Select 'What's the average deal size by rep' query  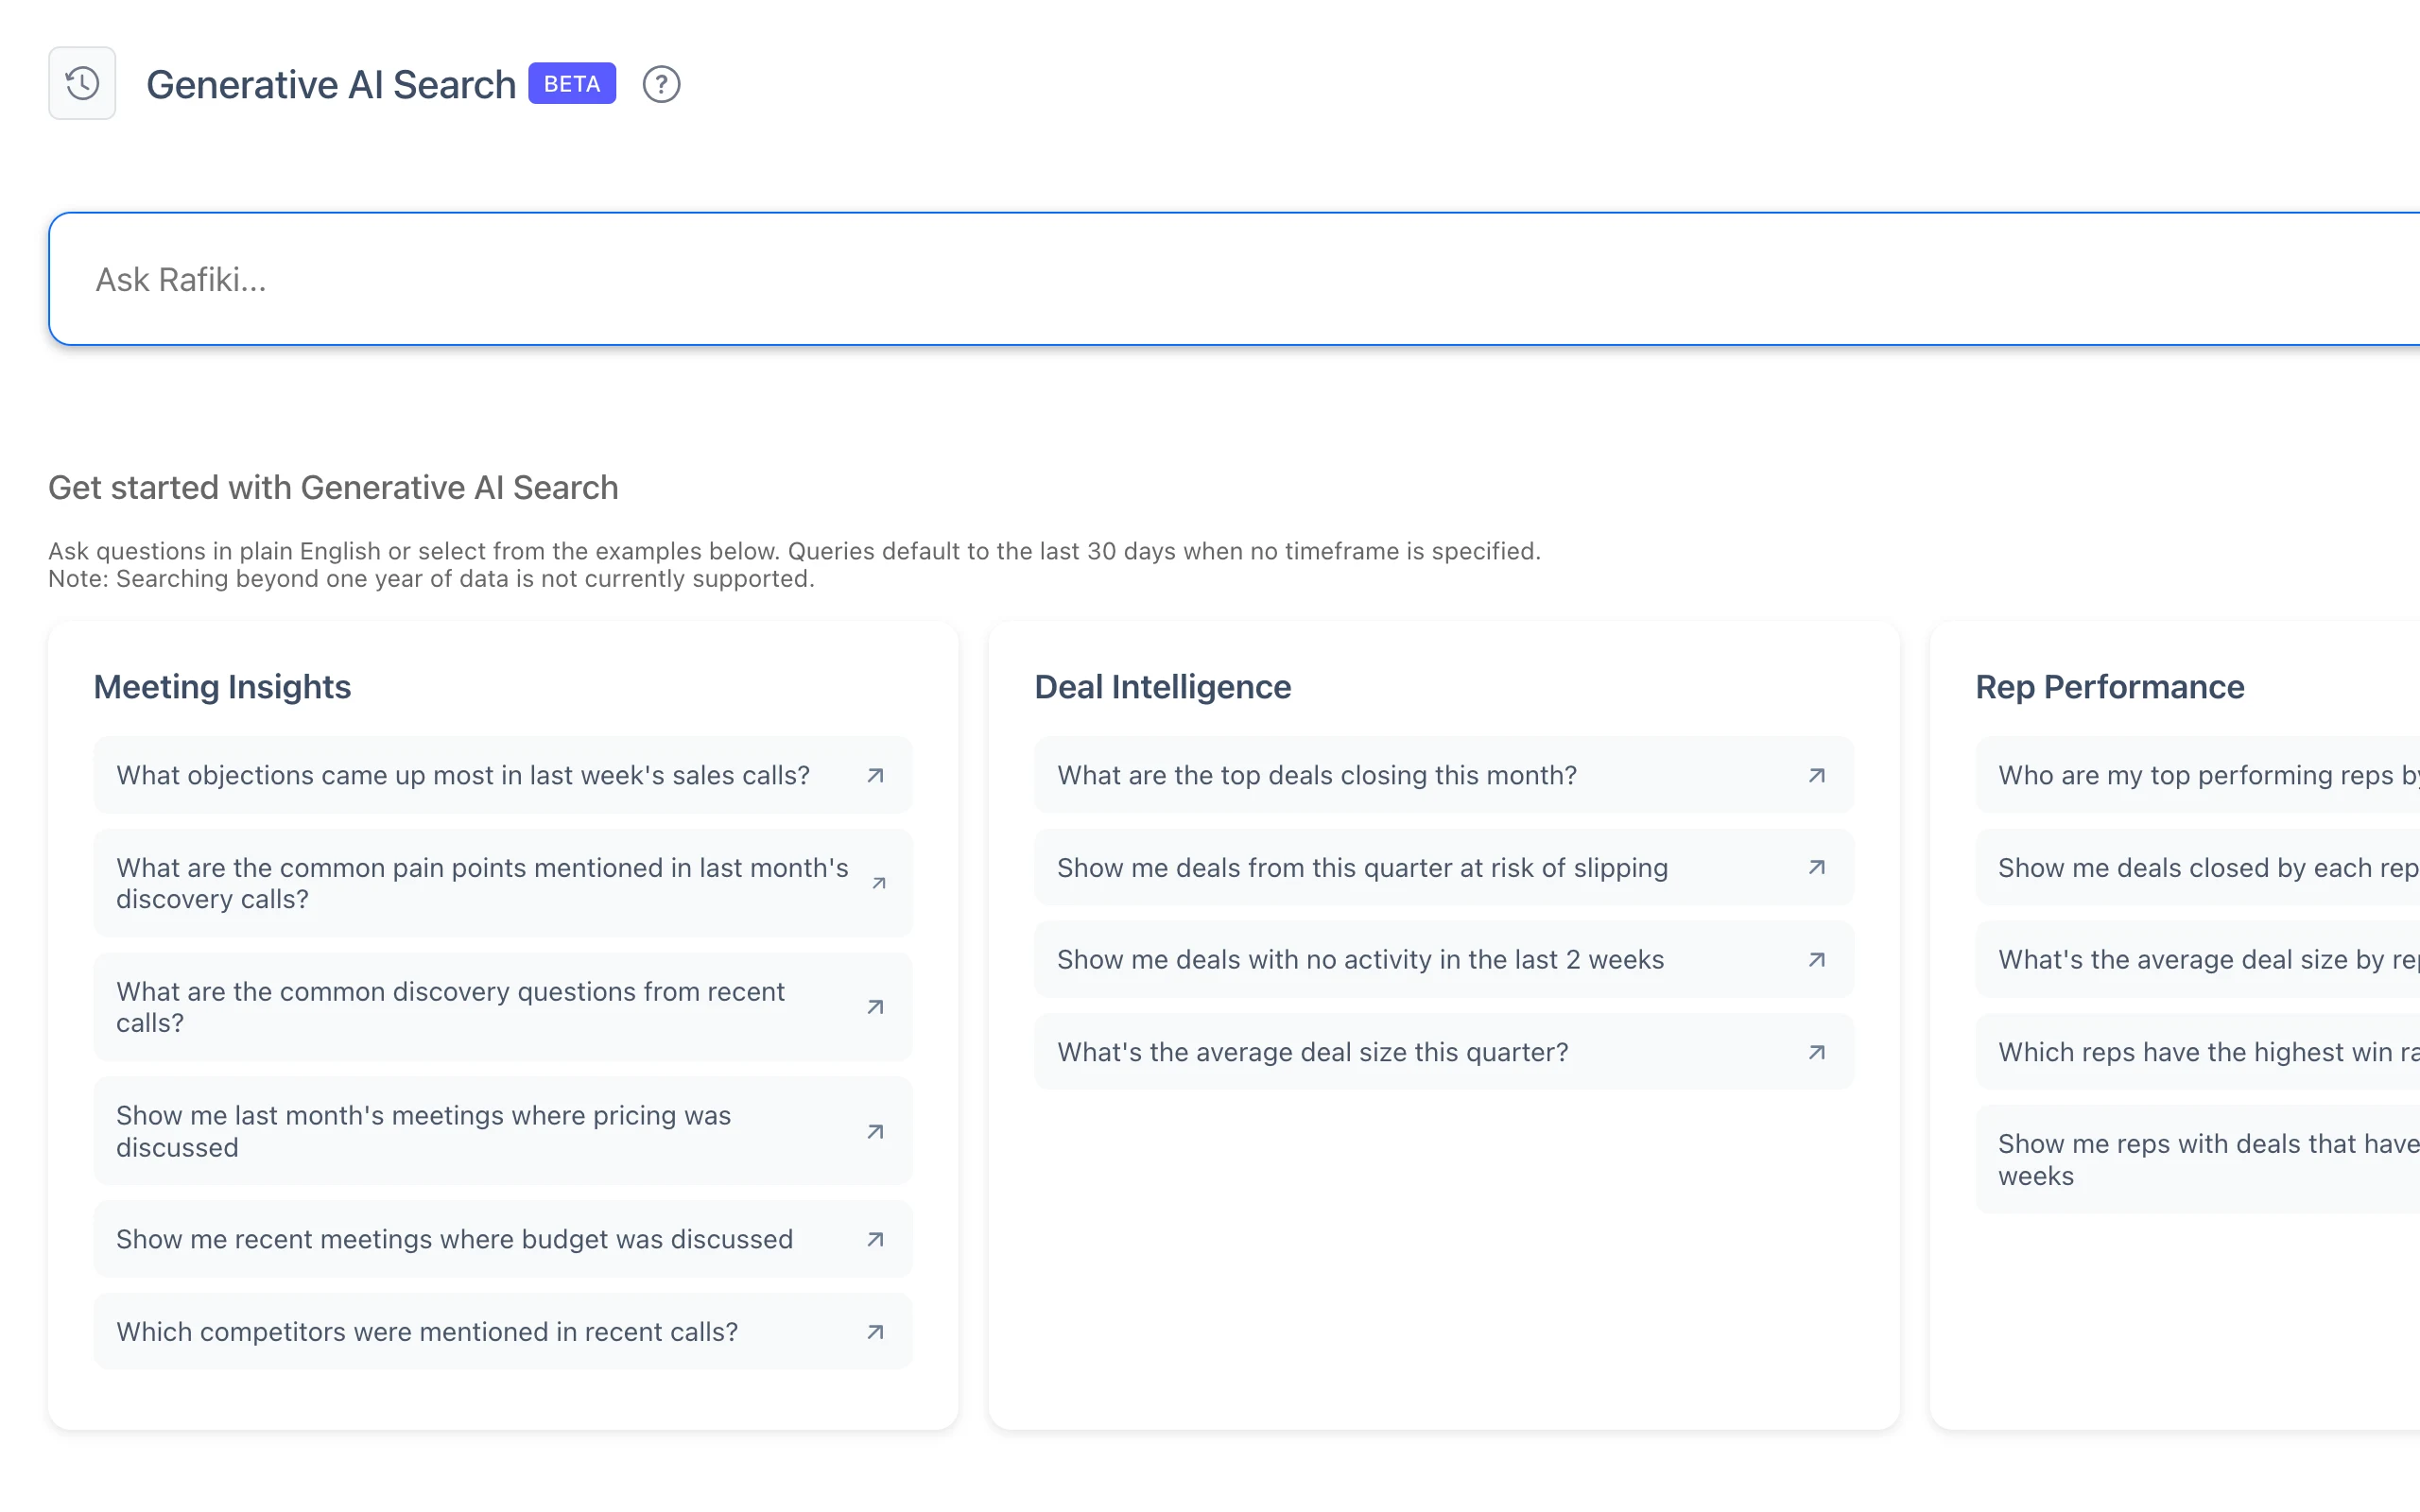pos(2198,959)
